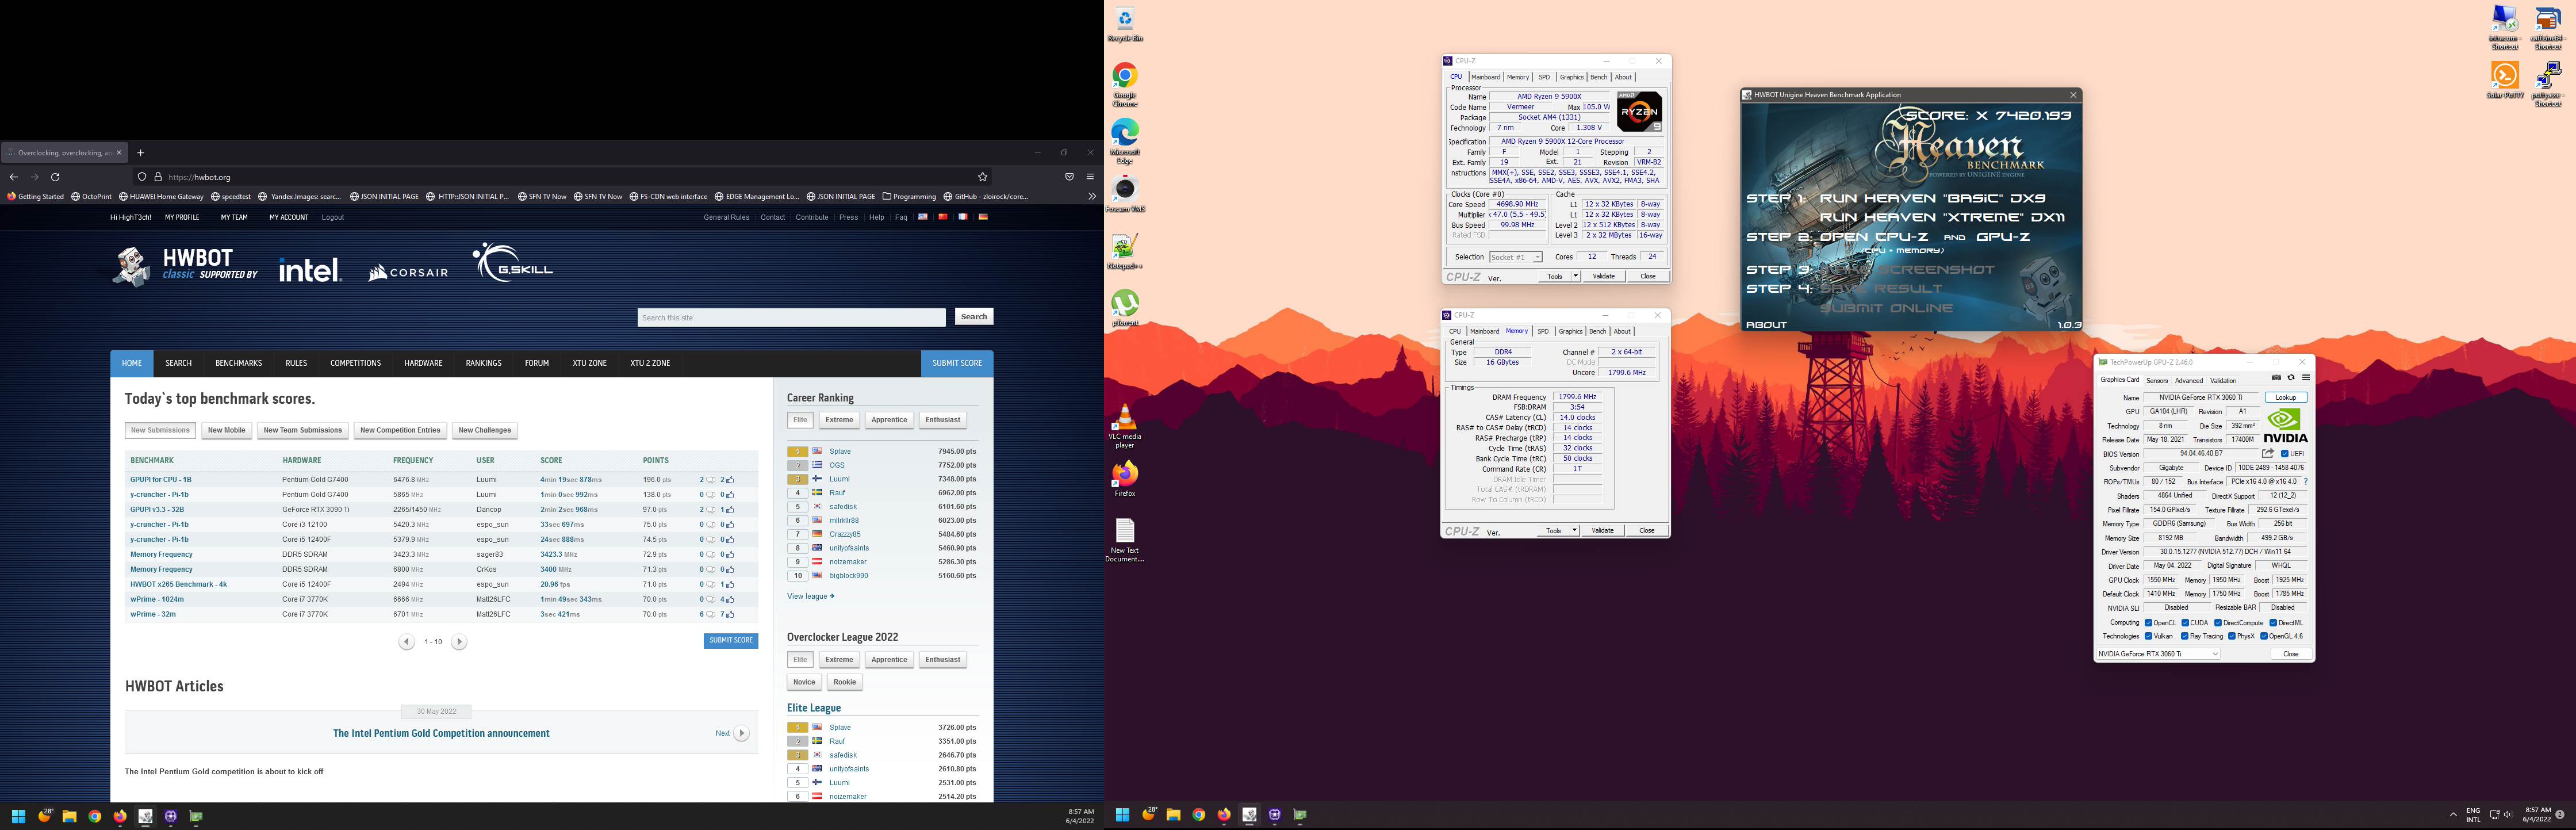This screenshot has height=830, width=2576.
Task: Toggle the CUDA checkbox in GPU-Z
Action: [2185, 623]
